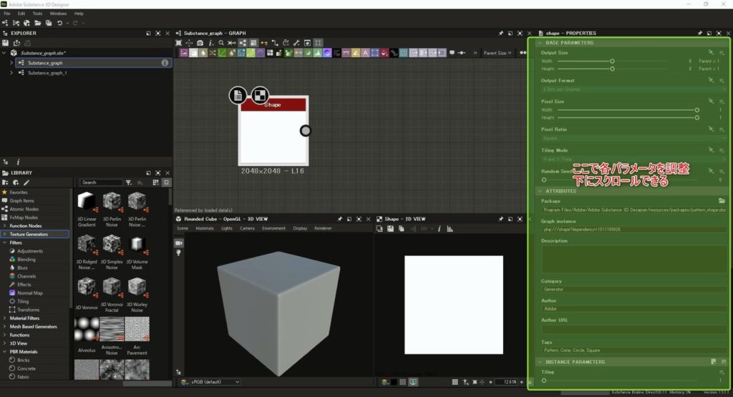Click the folder icon beside Package field
This screenshot has height=397, width=733.
click(x=722, y=201)
